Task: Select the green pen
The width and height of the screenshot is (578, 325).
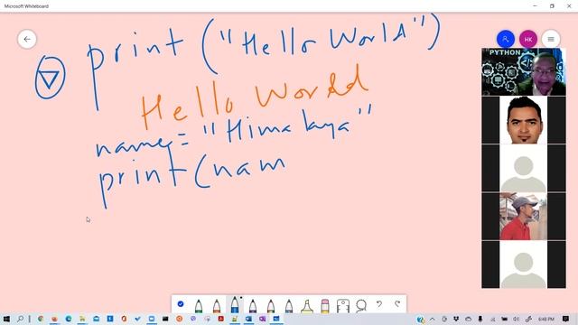Action: click(x=199, y=306)
